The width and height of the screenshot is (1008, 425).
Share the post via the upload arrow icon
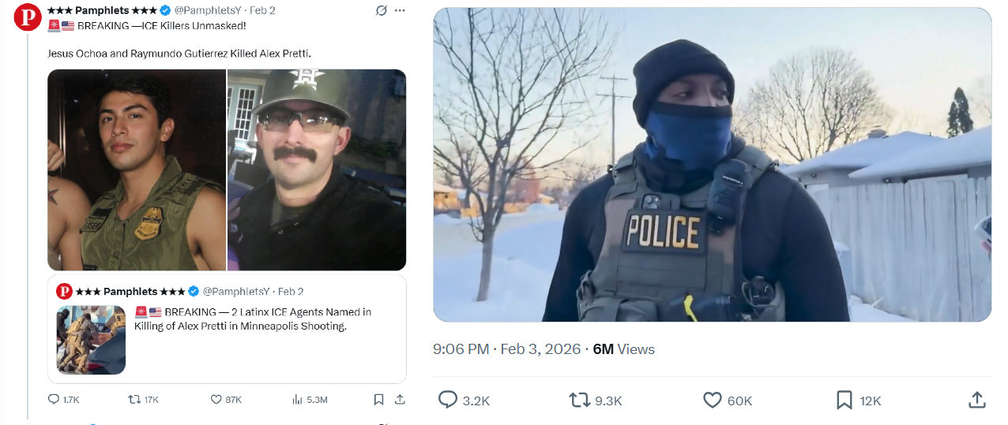pos(976,400)
